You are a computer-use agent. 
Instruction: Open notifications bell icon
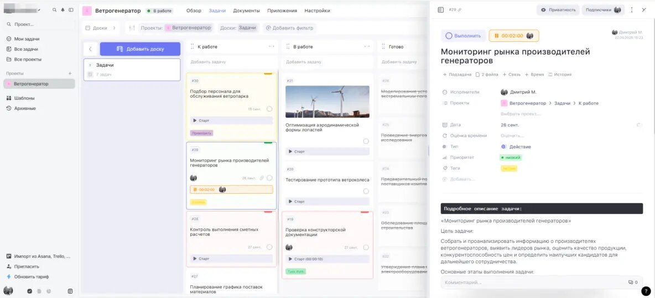point(63,10)
